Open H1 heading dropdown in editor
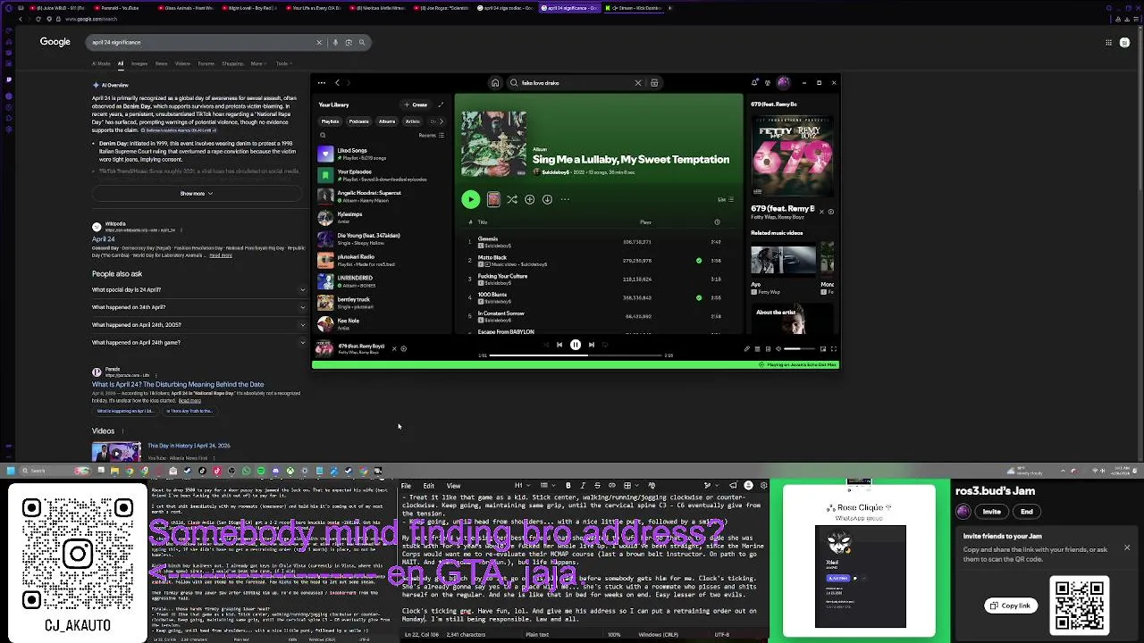The width and height of the screenshot is (1144, 643). click(523, 486)
